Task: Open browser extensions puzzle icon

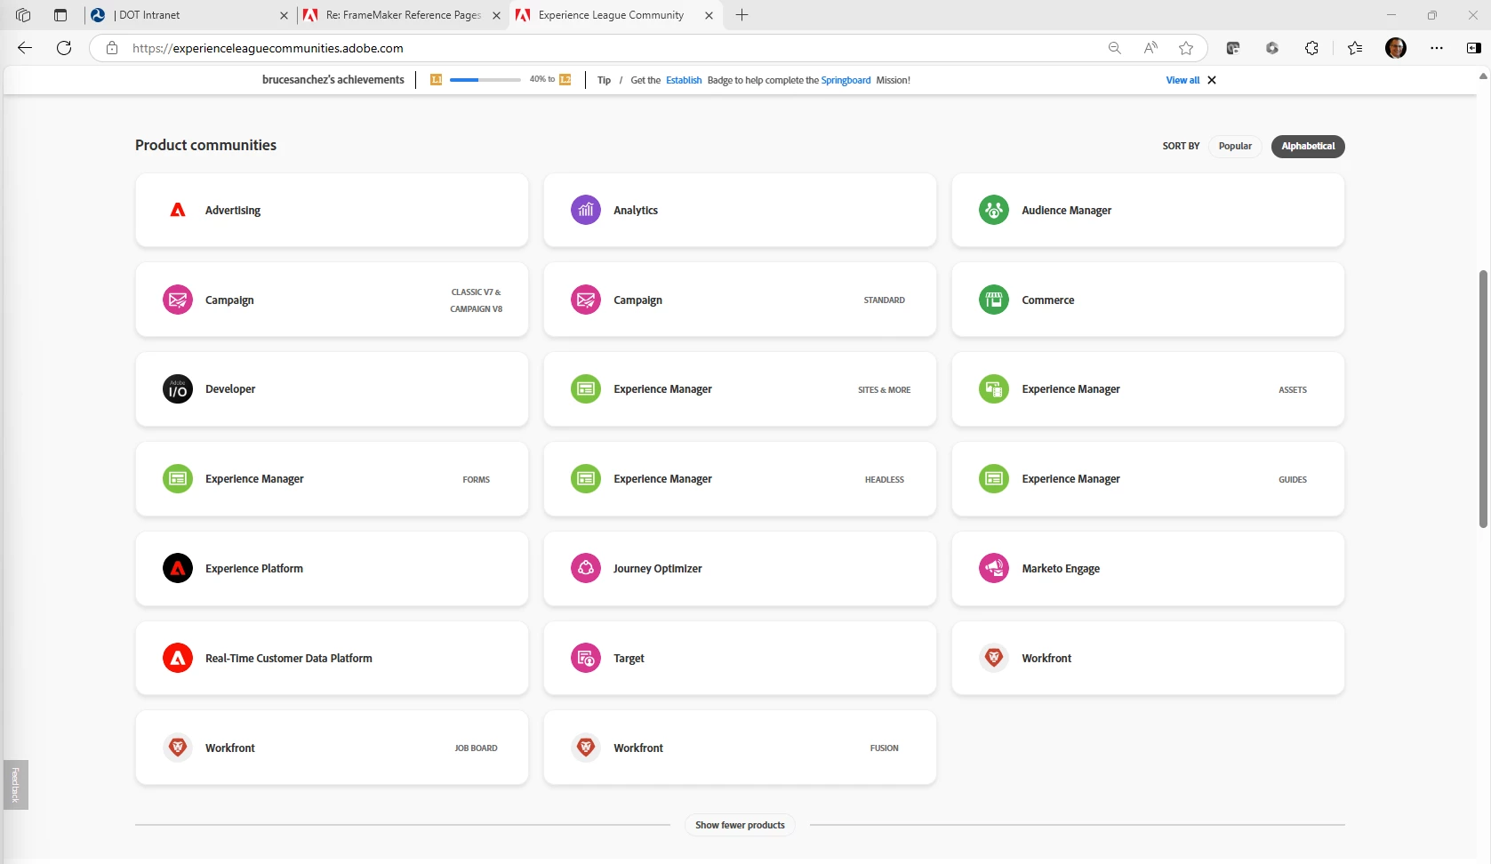Action: pos(1311,48)
